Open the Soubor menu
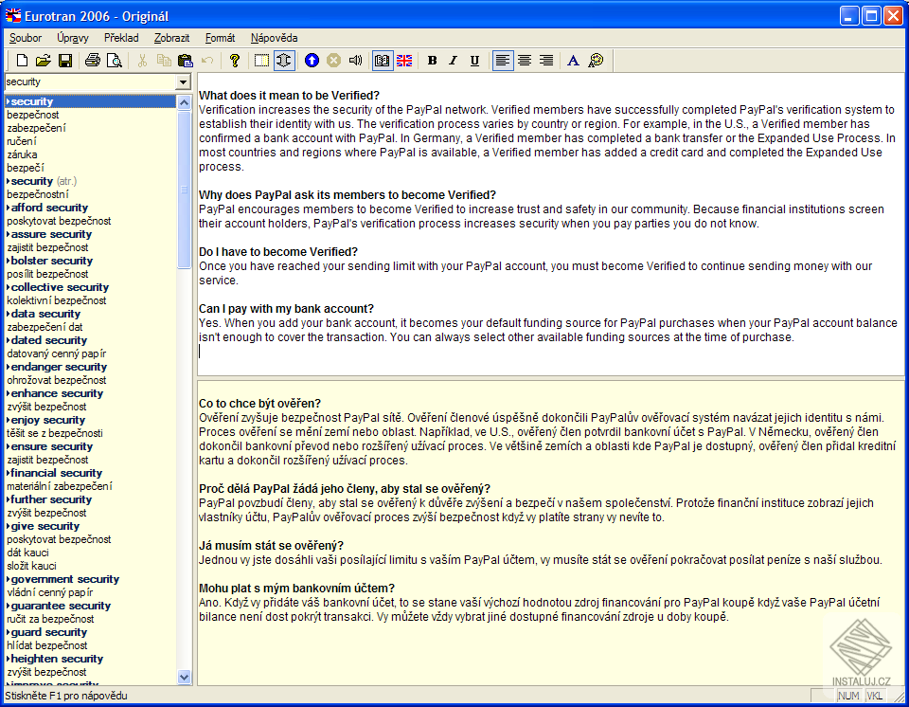909x707 pixels. 26,38
